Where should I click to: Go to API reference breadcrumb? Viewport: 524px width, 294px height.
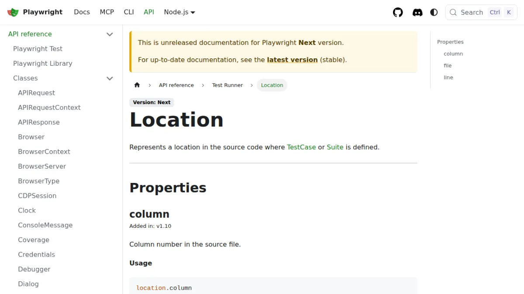tap(176, 85)
